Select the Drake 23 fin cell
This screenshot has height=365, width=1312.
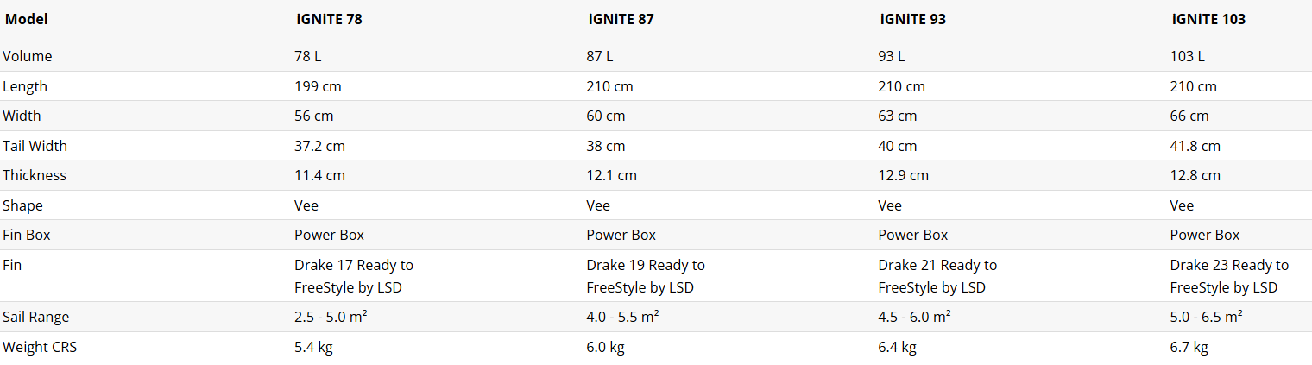point(1228,276)
